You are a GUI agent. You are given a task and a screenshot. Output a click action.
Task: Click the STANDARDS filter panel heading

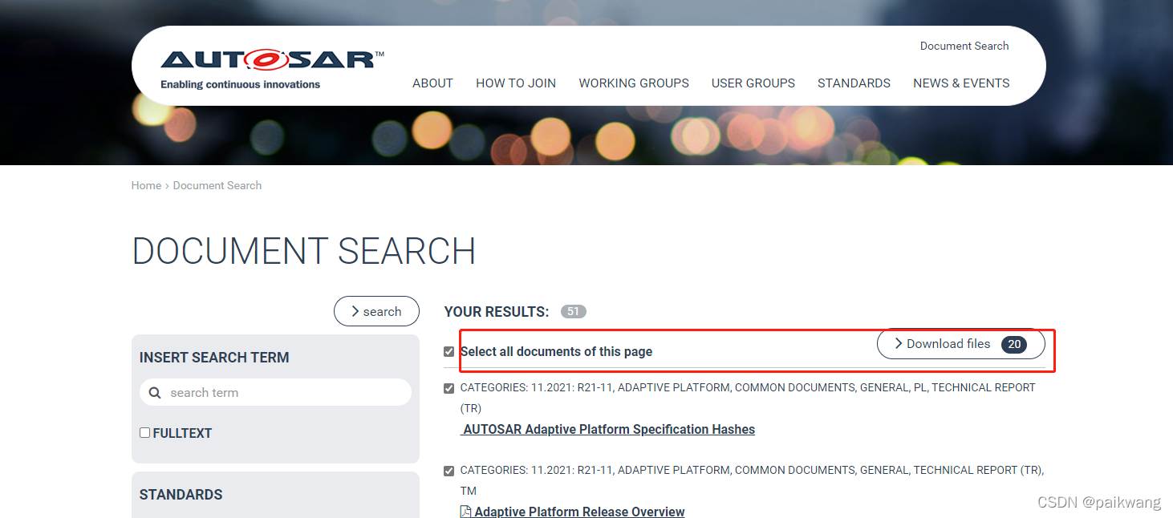point(181,495)
